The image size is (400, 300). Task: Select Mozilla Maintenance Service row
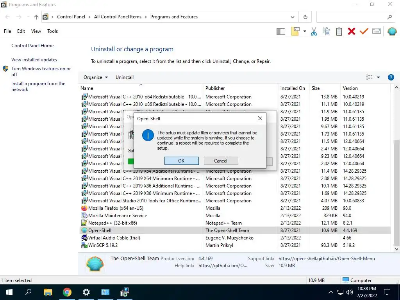[x=235, y=216]
